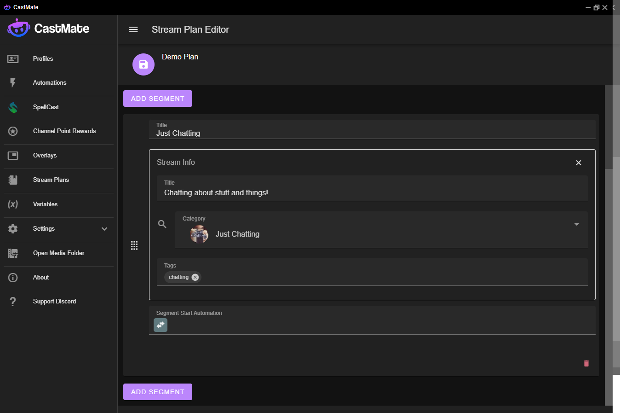Image resolution: width=620 pixels, height=413 pixels.
Task: Click the Open Media Folder icon
Action: tap(13, 253)
